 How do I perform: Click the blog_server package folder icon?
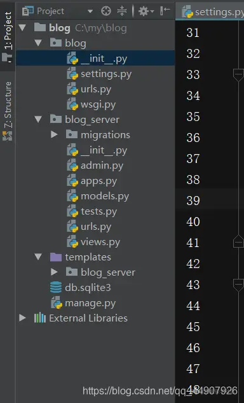point(56,119)
